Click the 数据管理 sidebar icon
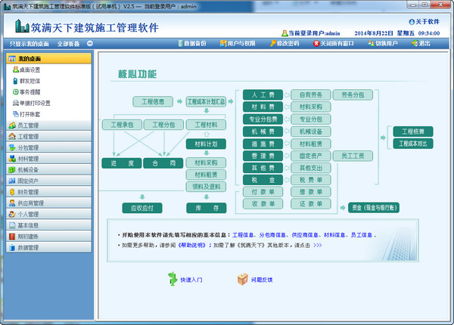Viewport: 454px width, 325px height. (12, 247)
